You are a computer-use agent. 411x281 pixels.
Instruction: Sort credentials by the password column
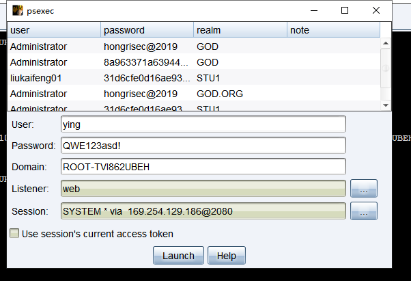click(147, 30)
